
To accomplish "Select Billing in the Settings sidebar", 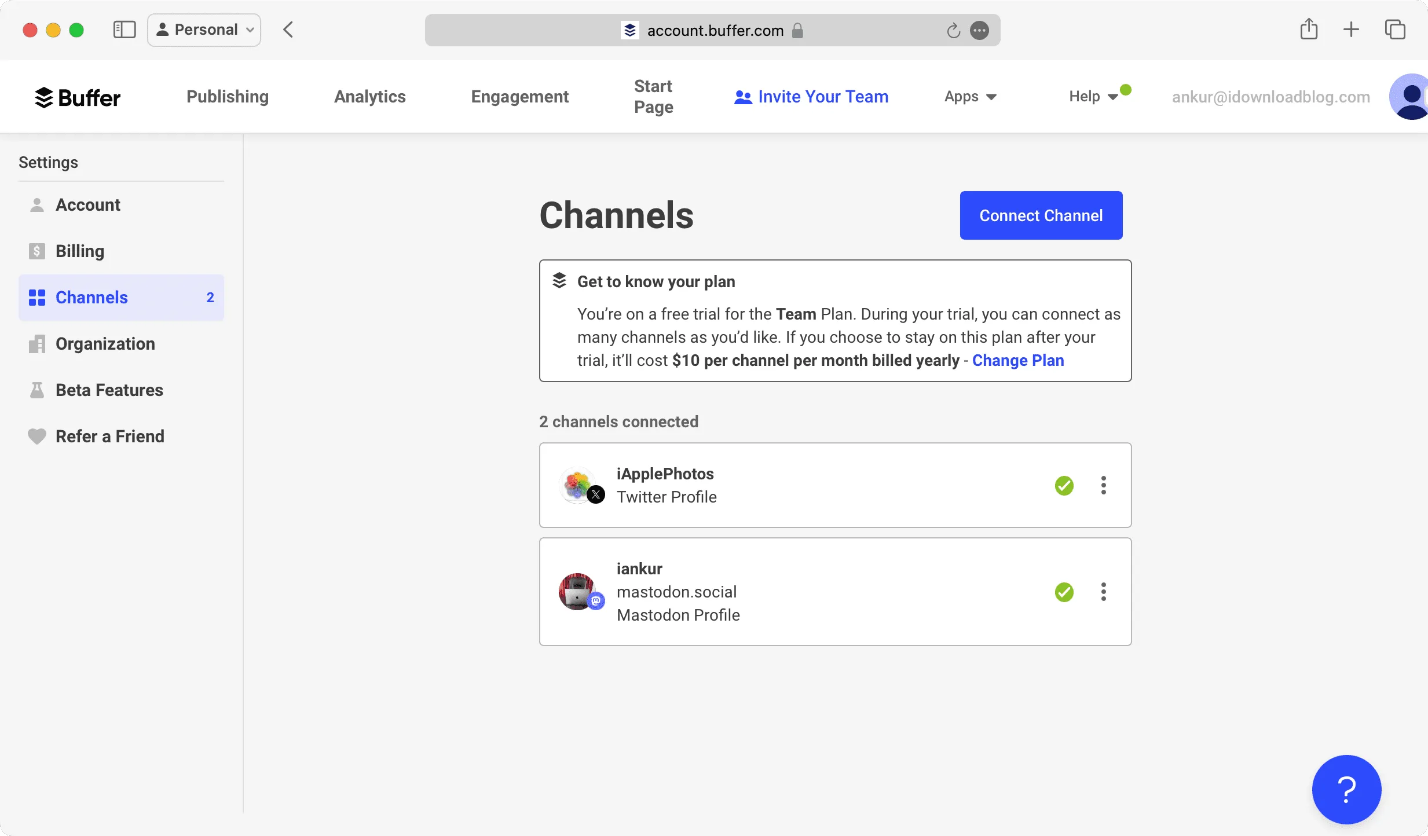I will coord(121,251).
